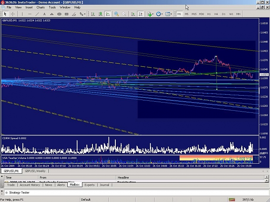The image size is (270, 202).
Task: Set timeframe to M1
Action: click(179, 14)
